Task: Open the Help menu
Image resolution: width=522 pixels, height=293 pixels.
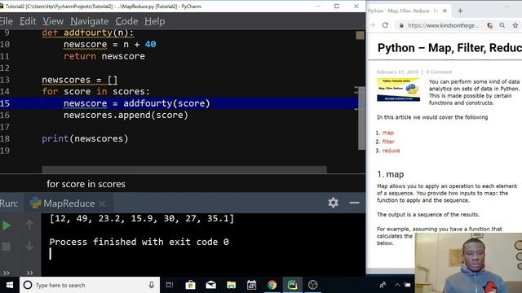Action: [x=155, y=21]
